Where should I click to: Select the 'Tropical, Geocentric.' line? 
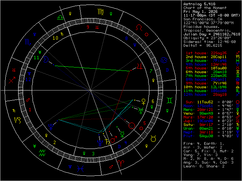[207, 31]
